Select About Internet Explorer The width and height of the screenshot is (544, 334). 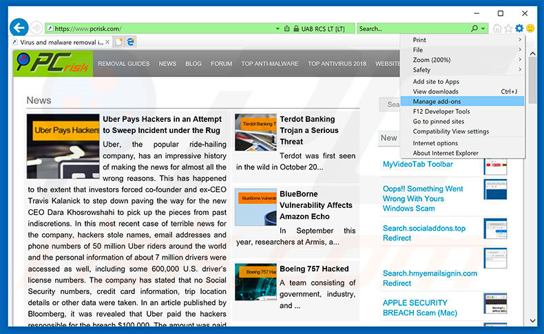coord(462,153)
